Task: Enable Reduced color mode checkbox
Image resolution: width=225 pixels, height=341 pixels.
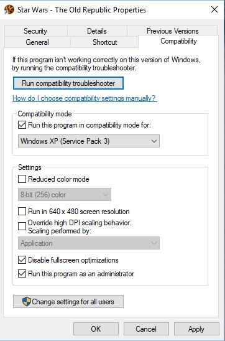Action: [22, 179]
